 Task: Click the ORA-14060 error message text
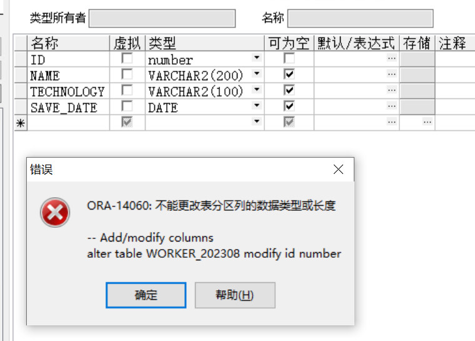tap(211, 206)
